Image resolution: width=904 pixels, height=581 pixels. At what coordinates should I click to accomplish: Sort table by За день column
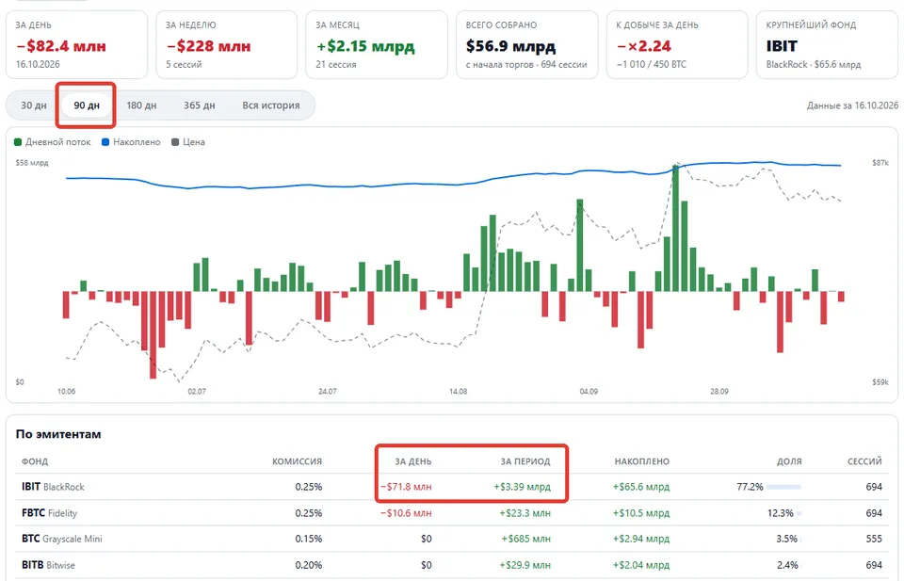tap(412, 461)
